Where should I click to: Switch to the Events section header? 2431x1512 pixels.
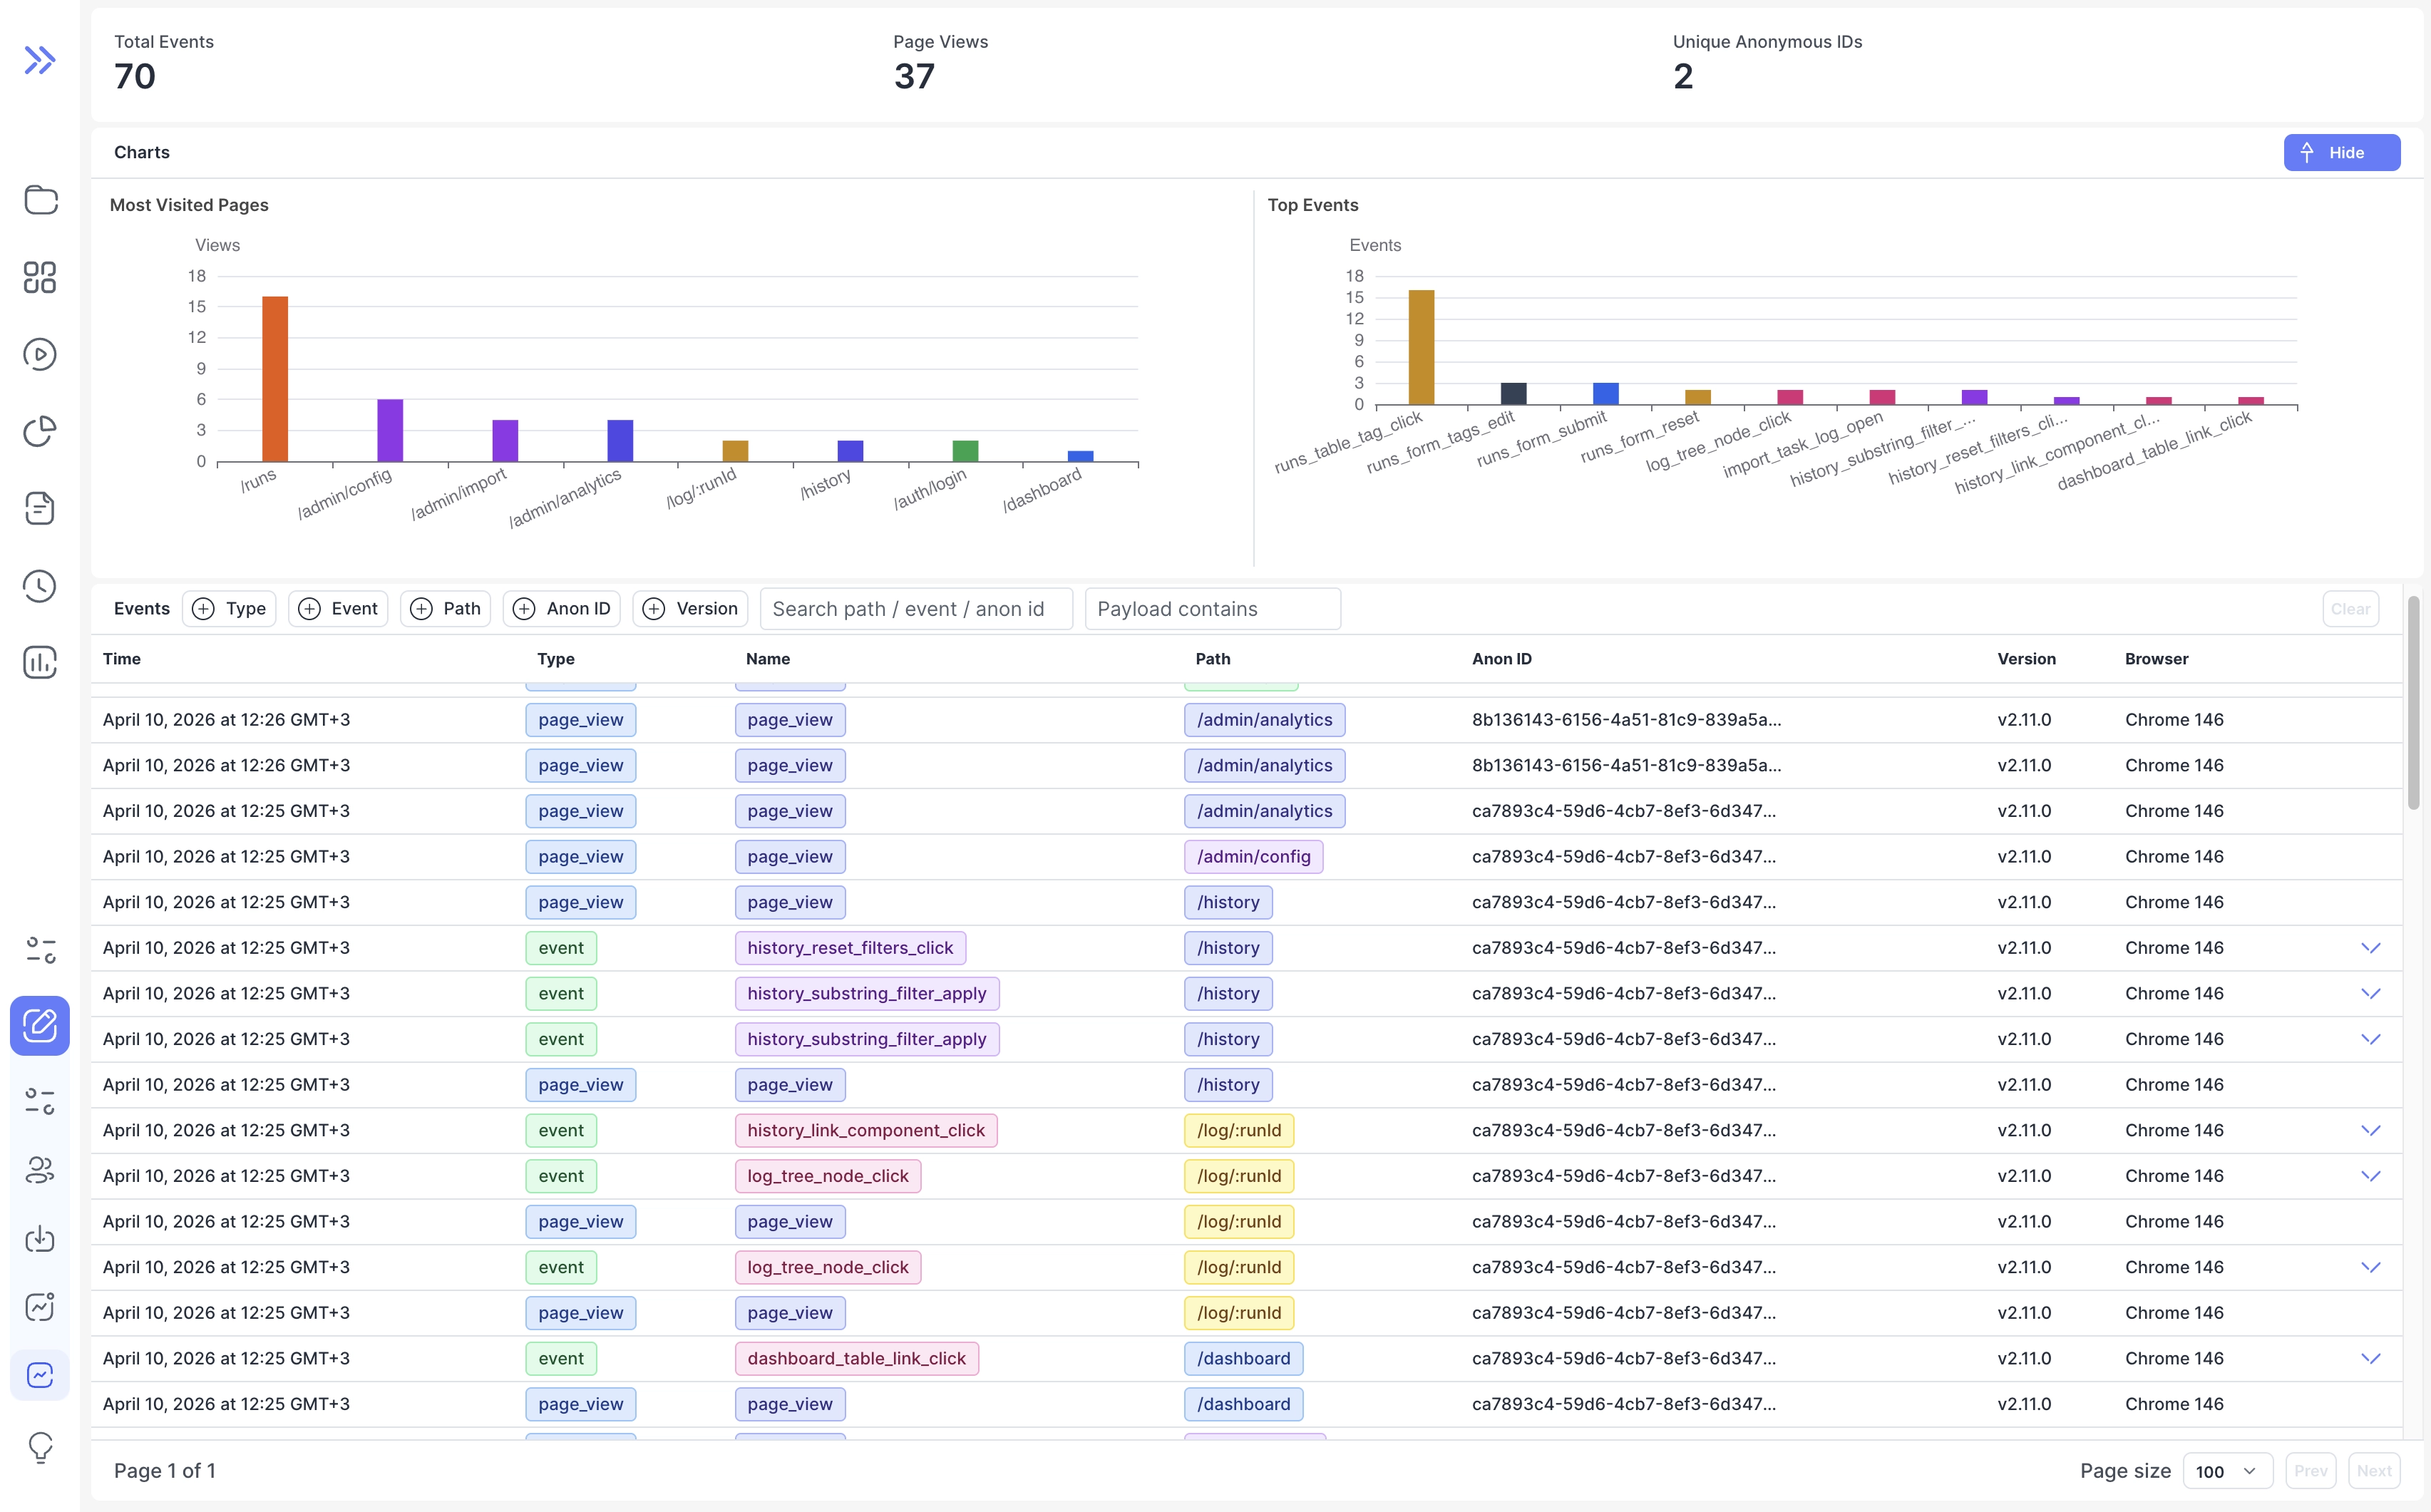[141, 608]
